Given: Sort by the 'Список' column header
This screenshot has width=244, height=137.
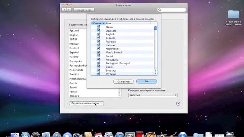Looking at the screenshot, I should tap(98, 24).
